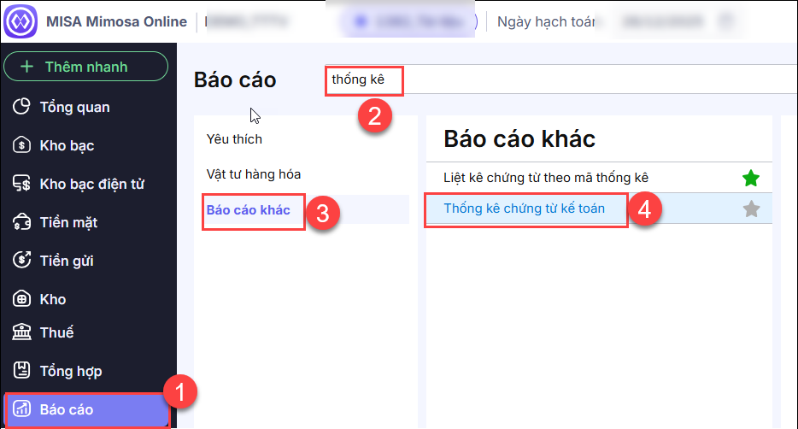Click the Kho box icon

click(x=21, y=299)
